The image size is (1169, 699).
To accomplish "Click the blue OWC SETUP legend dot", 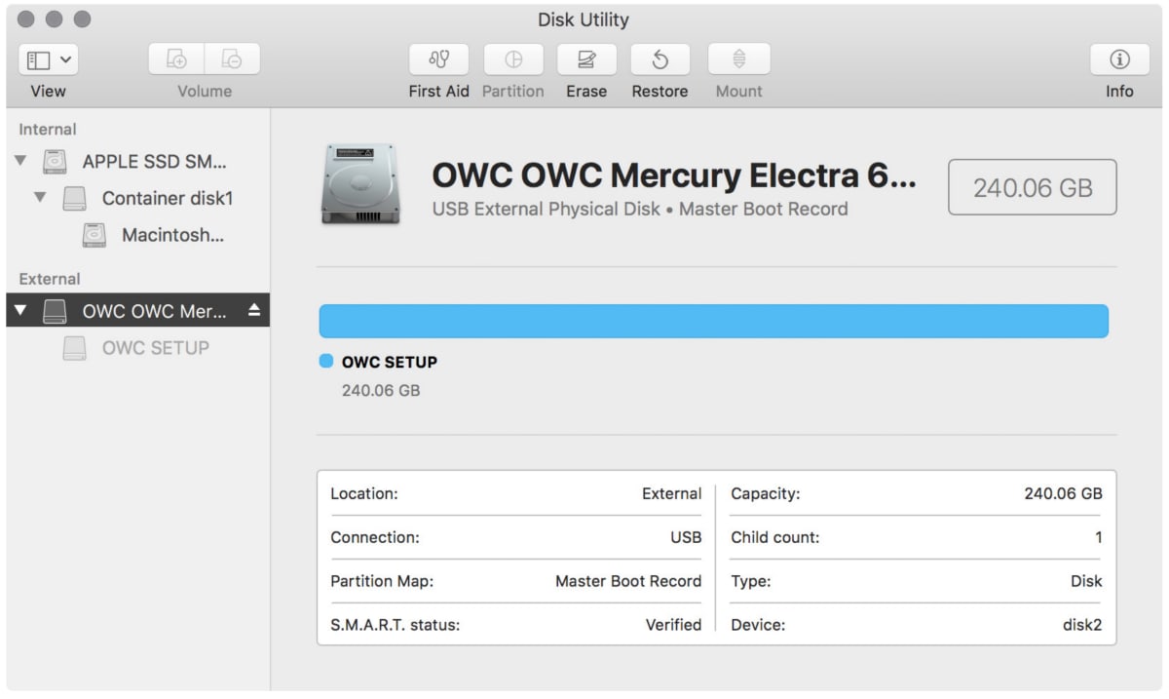I will 326,362.
